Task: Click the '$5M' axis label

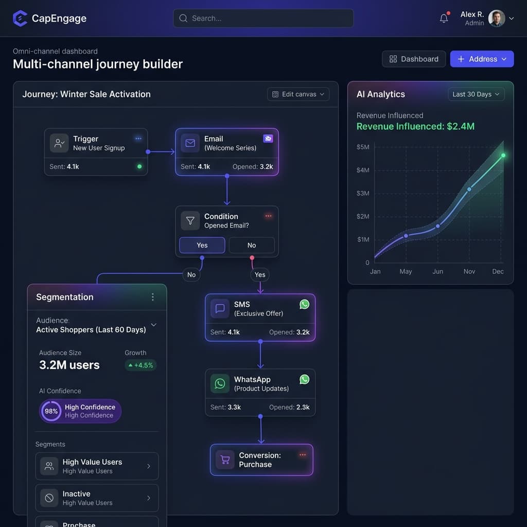Action: click(x=363, y=147)
